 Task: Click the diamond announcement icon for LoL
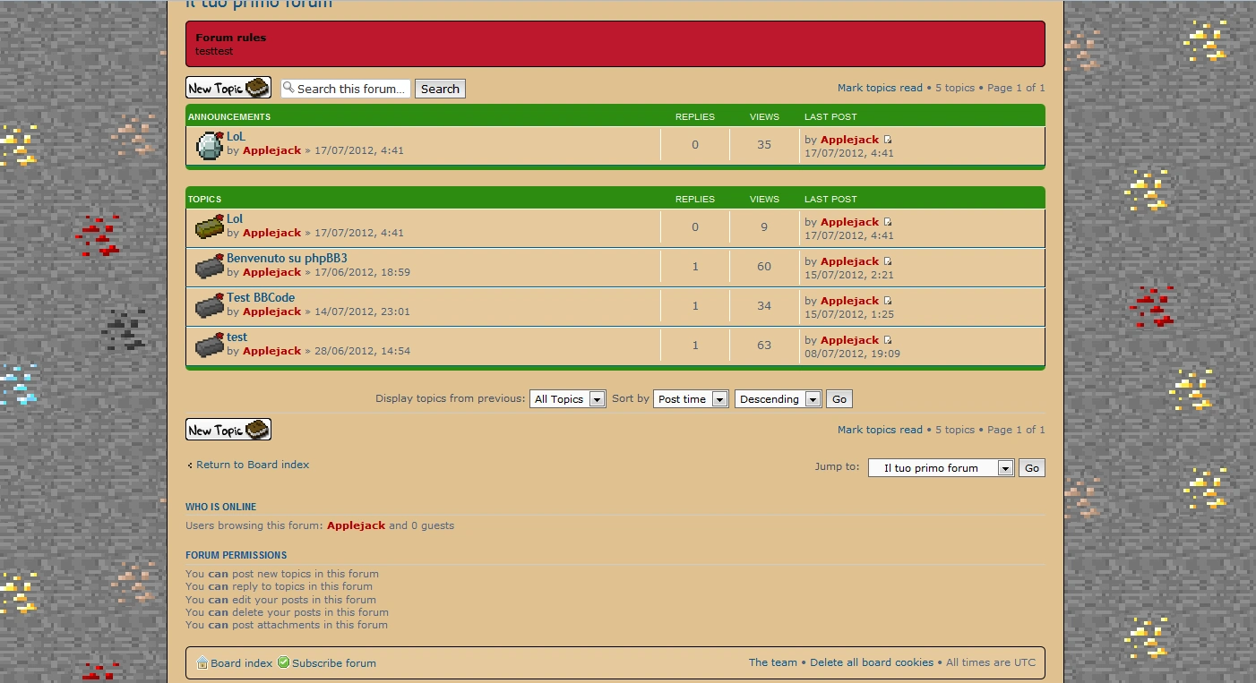point(210,145)
